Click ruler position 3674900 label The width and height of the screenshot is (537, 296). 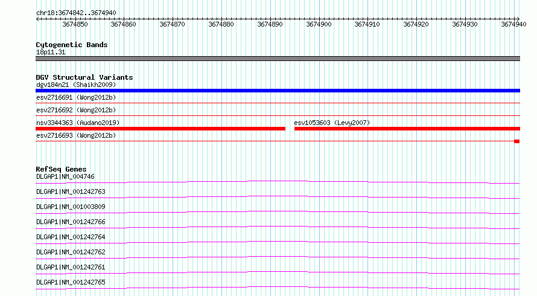point(319,24)
